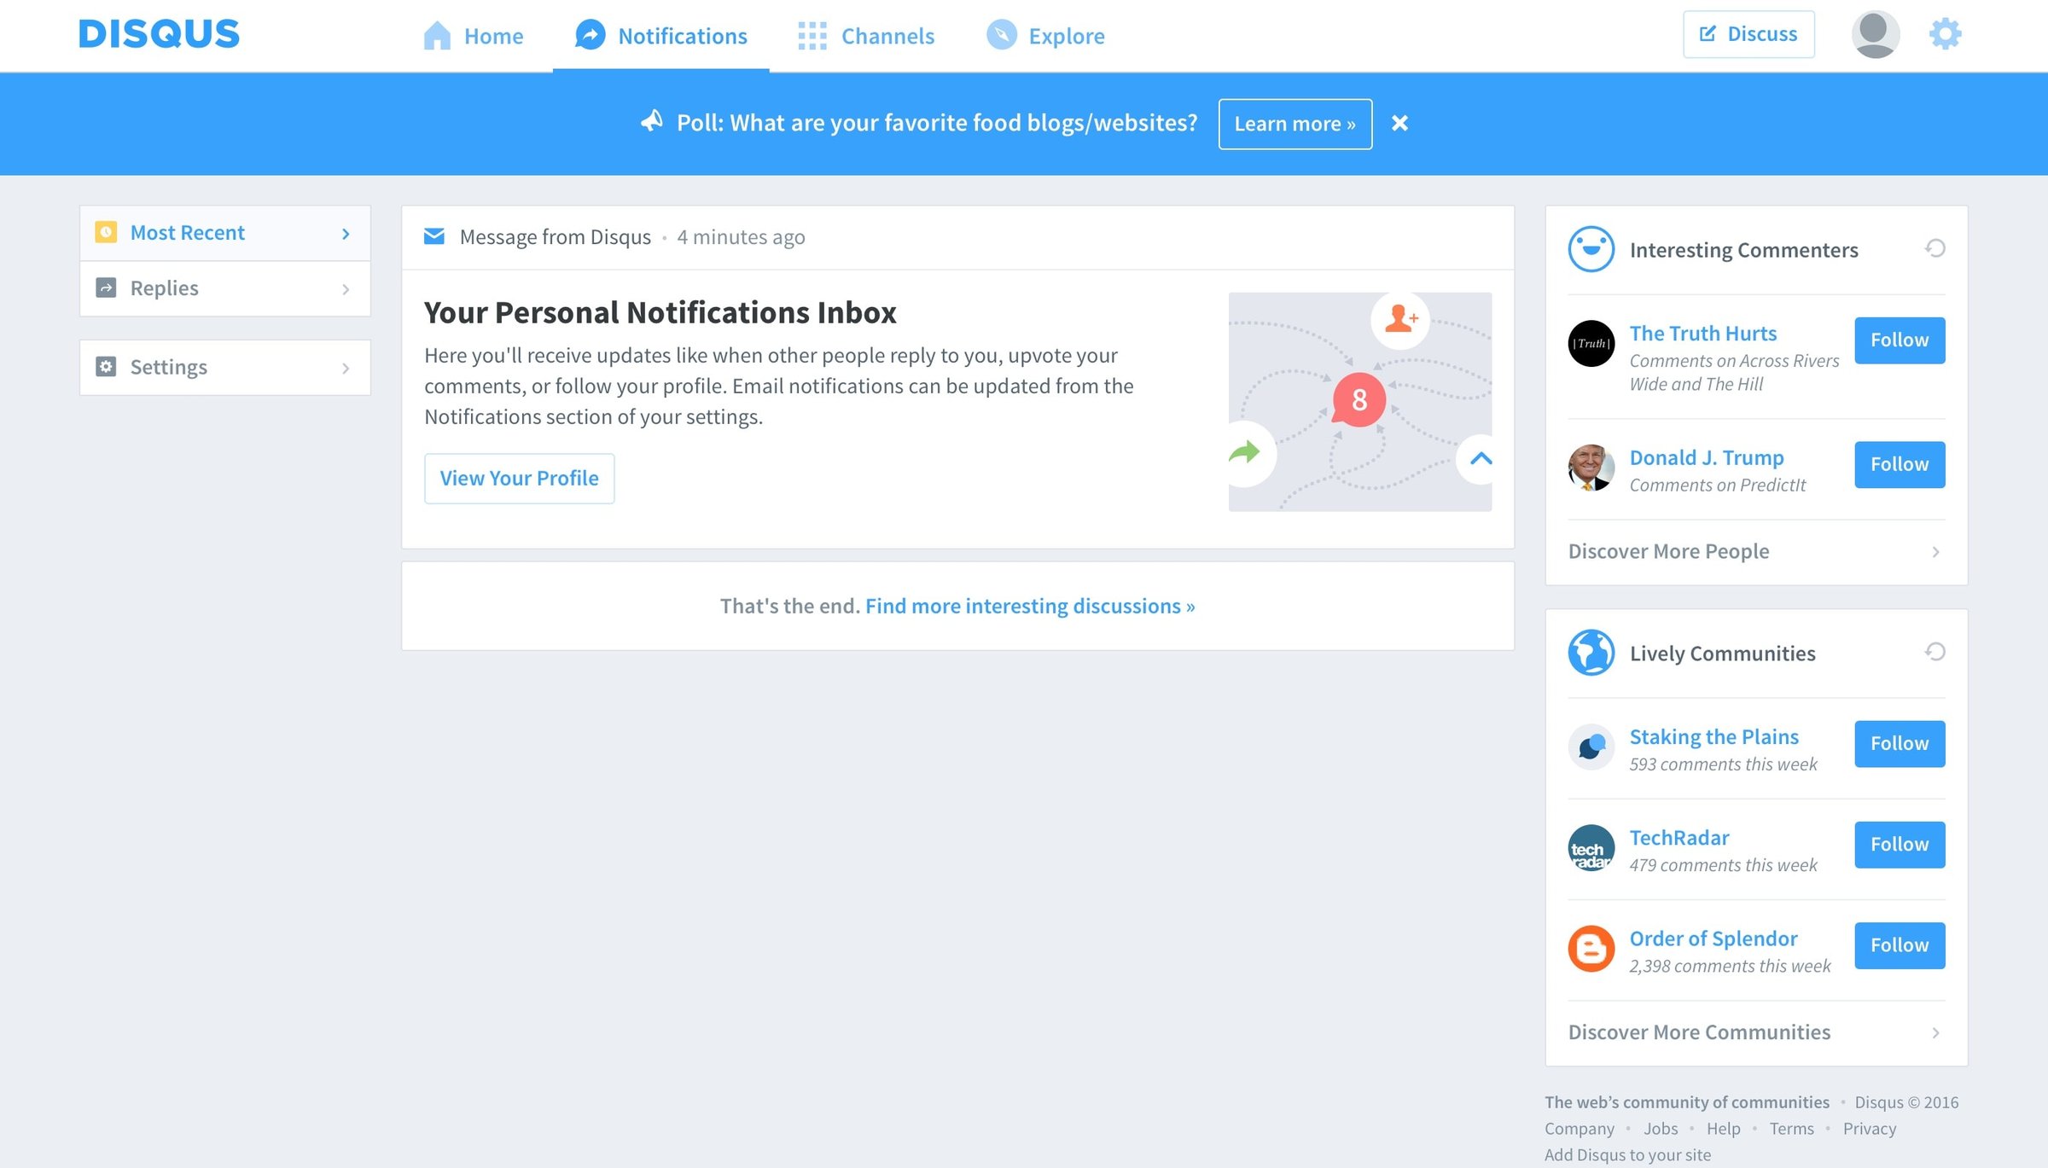Screen dimensions: 2048x1168
Task: Click Order of Splendor Blogger icon
Action: point(1591,949)
